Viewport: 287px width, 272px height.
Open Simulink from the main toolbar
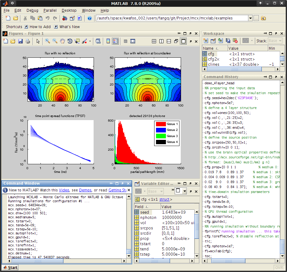click(x=65, y=18)
